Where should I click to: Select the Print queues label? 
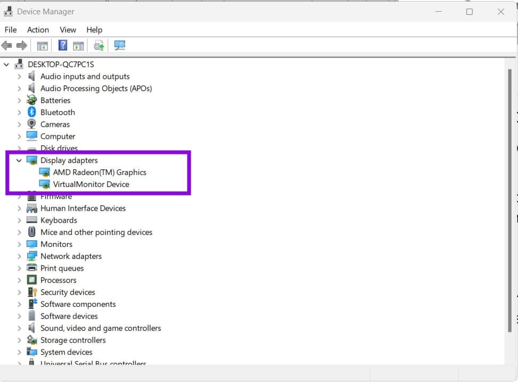coord(62,268)
